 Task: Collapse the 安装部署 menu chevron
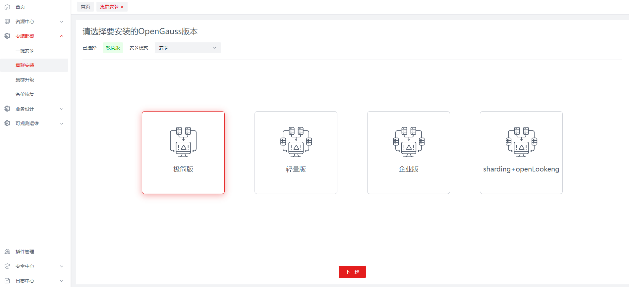62,36
